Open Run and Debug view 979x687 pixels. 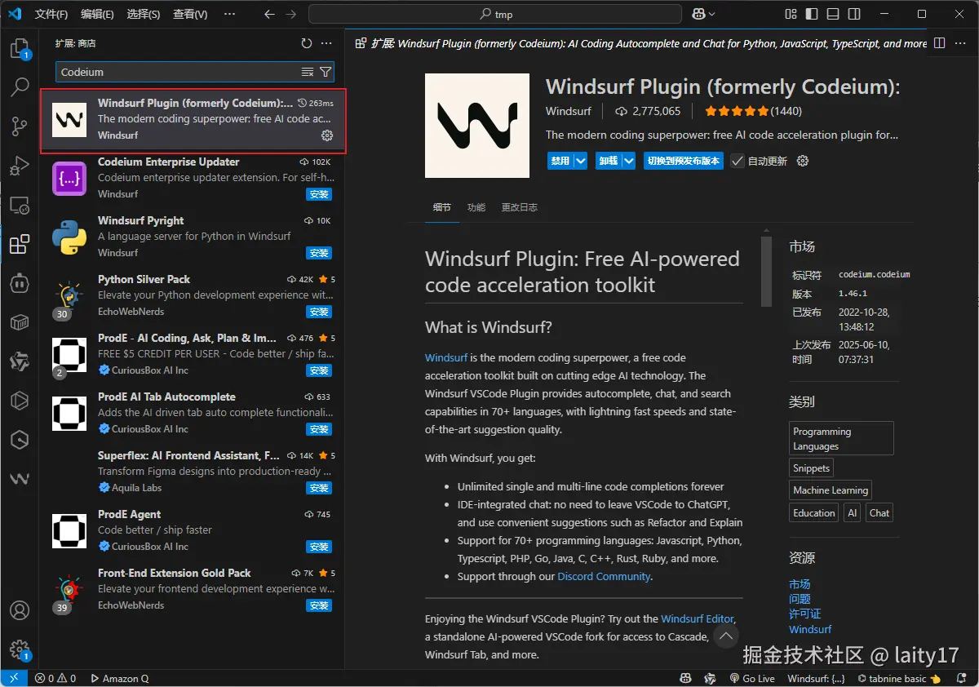(20, 166)
